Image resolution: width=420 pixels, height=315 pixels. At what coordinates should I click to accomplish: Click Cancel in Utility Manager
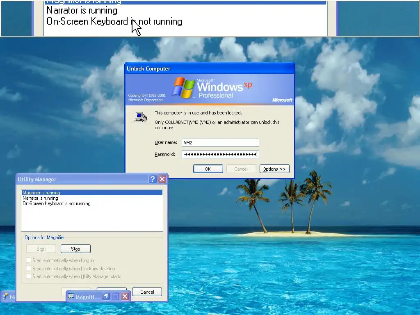tap(147, 292)
